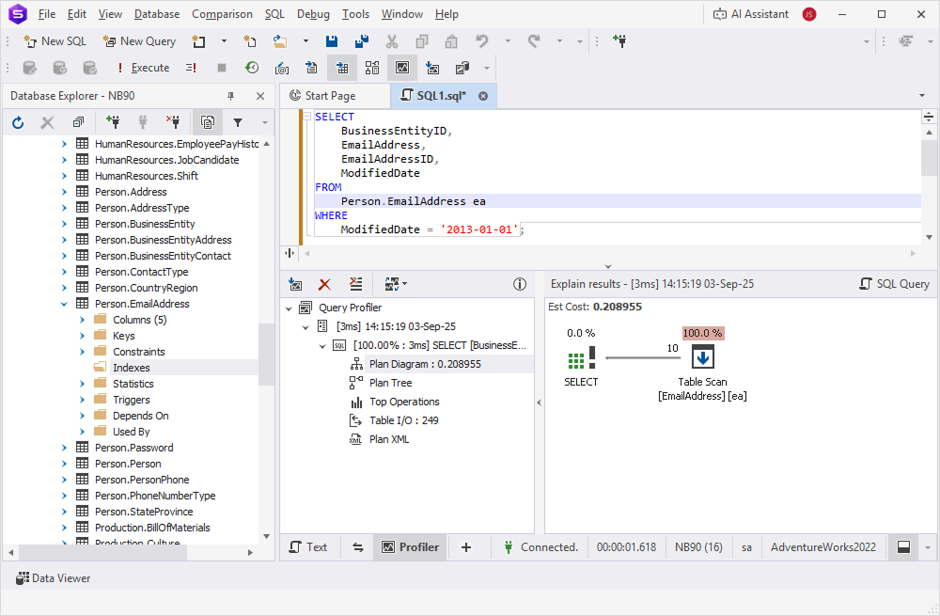Viewport: 940px width, 616px height.
Task: Toggle grouped documents view in Database Explorer
Action: click(x=208, y=122)
